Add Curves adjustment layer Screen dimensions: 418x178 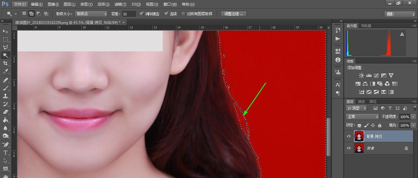point(376,76)
